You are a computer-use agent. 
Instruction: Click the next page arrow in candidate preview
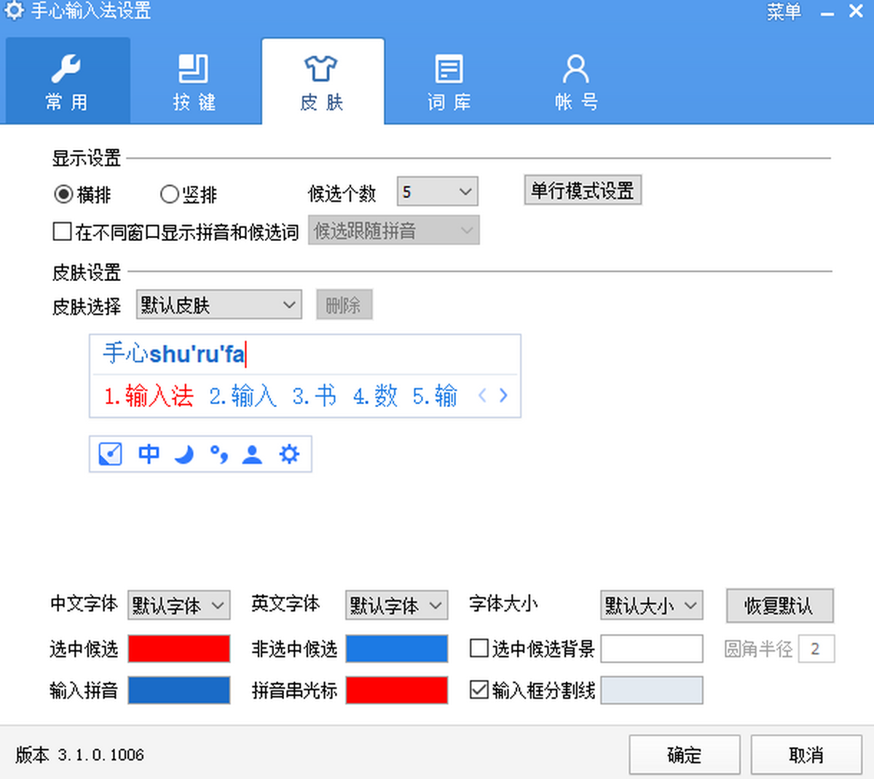[503, 395]
